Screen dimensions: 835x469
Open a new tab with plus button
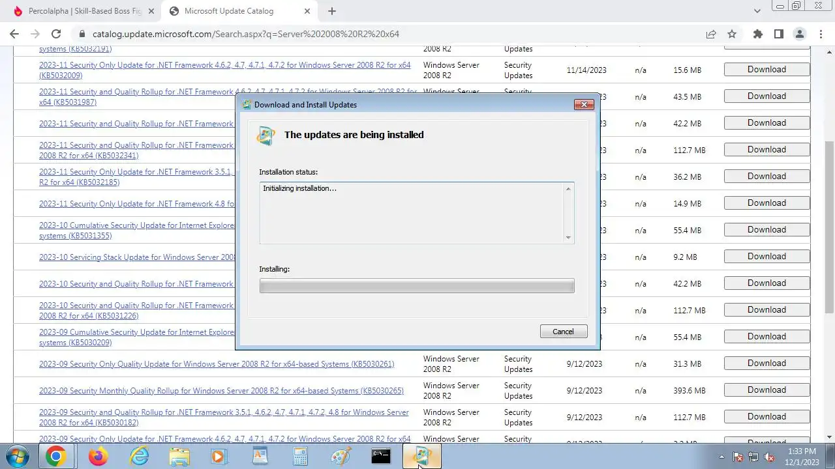point(331,11)
